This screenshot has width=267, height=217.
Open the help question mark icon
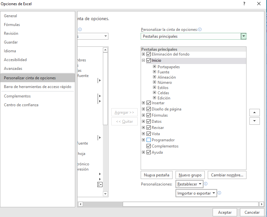tap(244, 4)
